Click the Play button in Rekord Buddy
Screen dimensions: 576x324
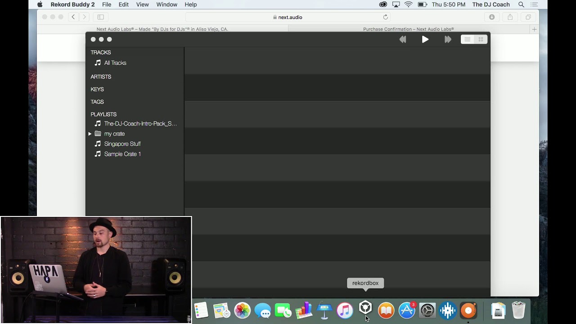425,40
